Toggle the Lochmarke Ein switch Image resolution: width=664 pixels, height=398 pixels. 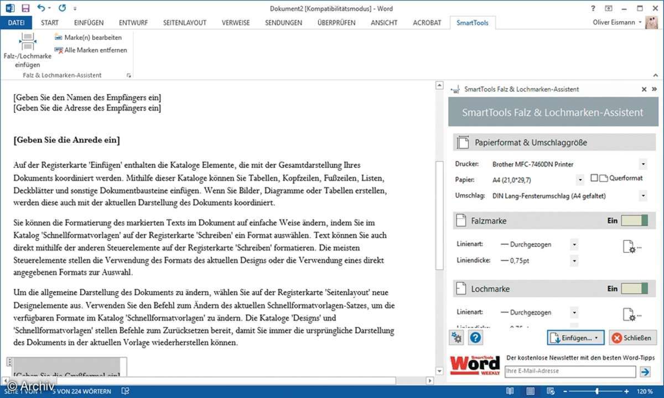[634, 289]
